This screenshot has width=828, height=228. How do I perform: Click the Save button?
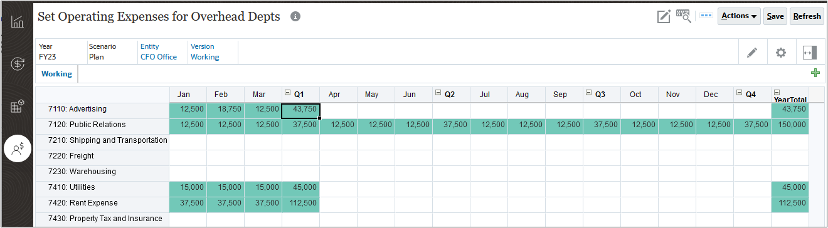[x=775, y=16]
